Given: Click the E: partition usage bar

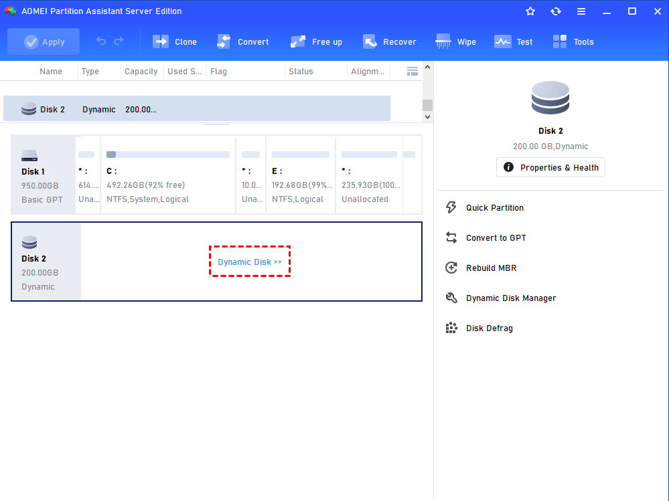Looking at the screenshot, I should [x=301, y=155].
